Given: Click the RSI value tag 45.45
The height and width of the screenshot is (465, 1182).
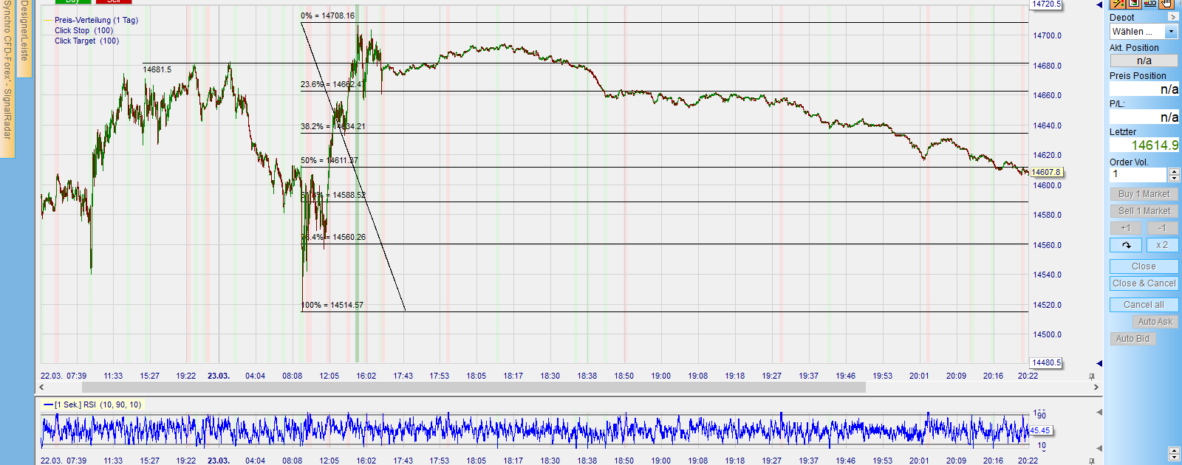Looking at the screenshot, I should pyautogui.click(x=1039, y=430).
